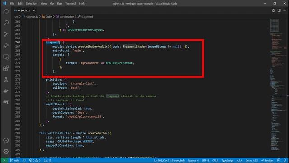The width and height of the screenshot is (289, 163).
Task: Open the editor More Actions ellipsis
Action: pos(285,10)
